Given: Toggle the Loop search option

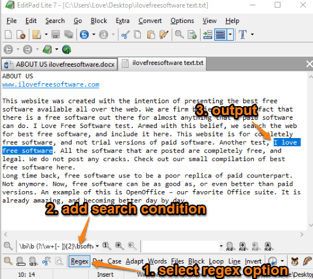Looking at the screenshot, I should click(216, 261).
